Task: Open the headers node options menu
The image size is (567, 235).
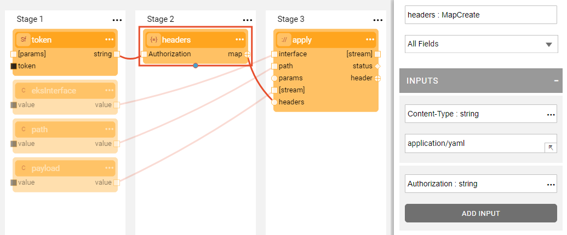Action: (240, 39)
